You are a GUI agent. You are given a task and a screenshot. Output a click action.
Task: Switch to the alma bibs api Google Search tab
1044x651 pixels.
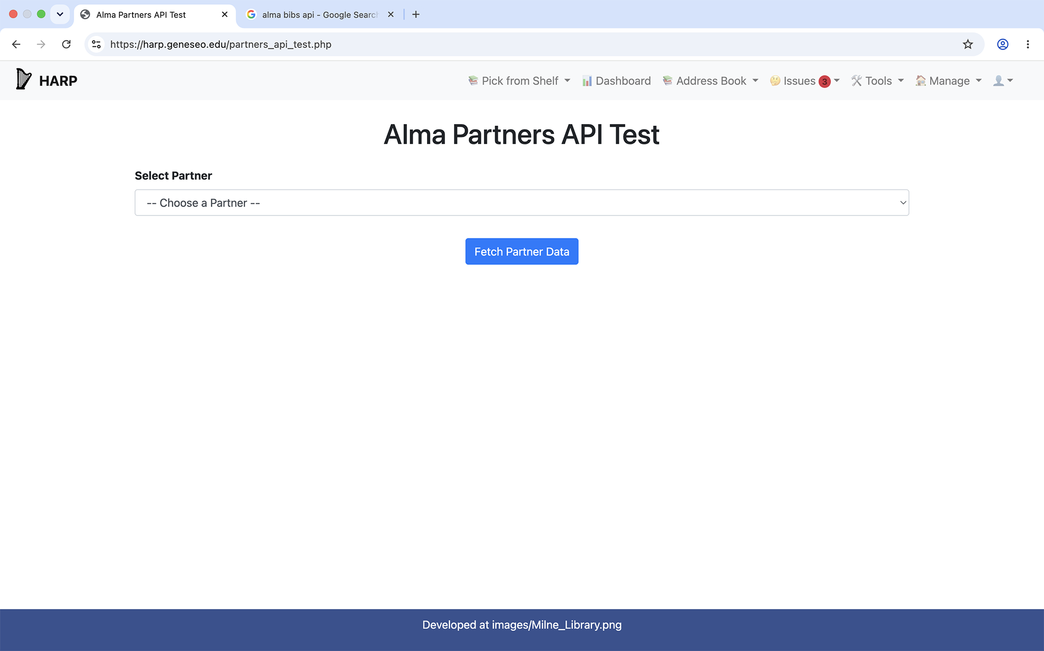click(319, 15)
